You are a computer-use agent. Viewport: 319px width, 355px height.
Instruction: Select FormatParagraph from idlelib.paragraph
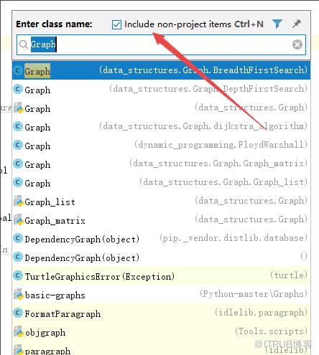click(x=161, y=313)
